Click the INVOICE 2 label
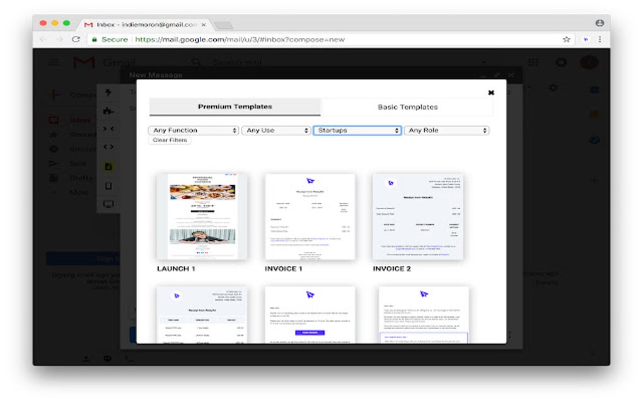Screen dimensions: 643x402 tap(391, 269)
